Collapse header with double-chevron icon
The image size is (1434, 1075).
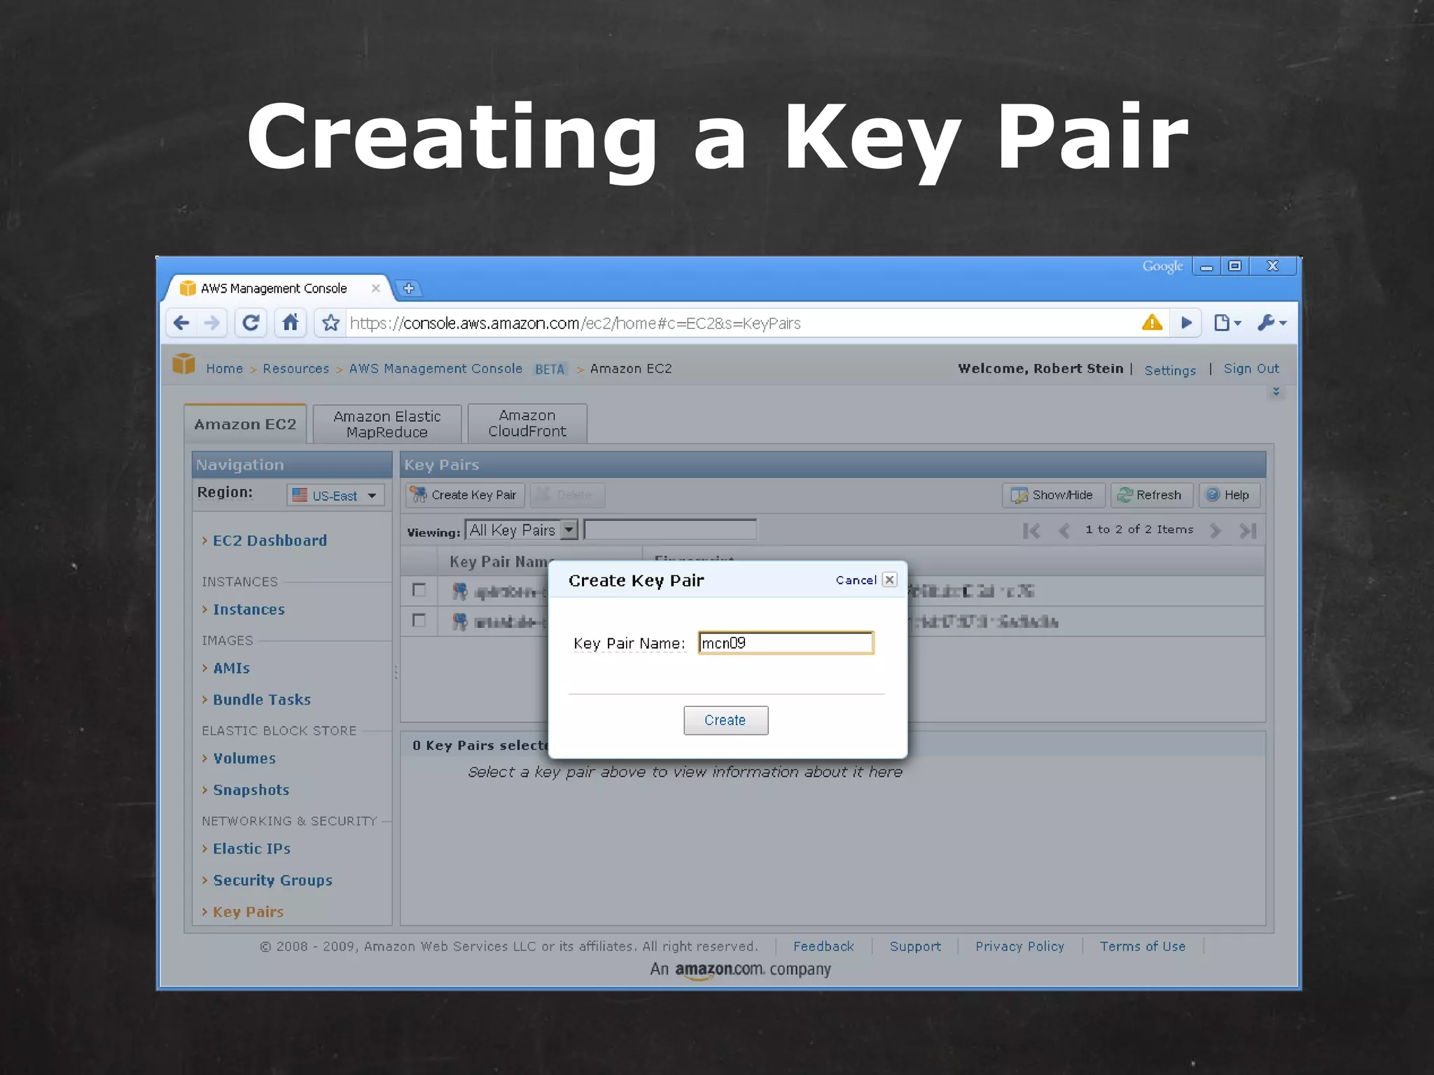click(1276, 391)
